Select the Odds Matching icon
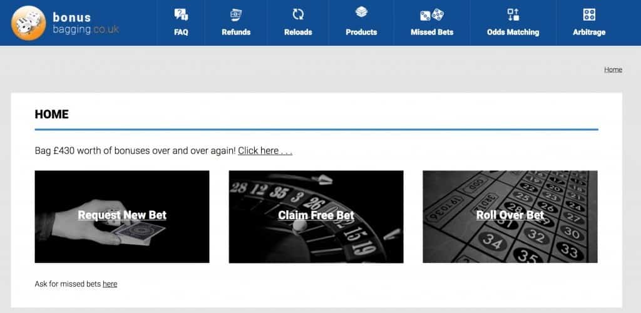641x313 pixels. pyautogui.click(x=513, y=14)
